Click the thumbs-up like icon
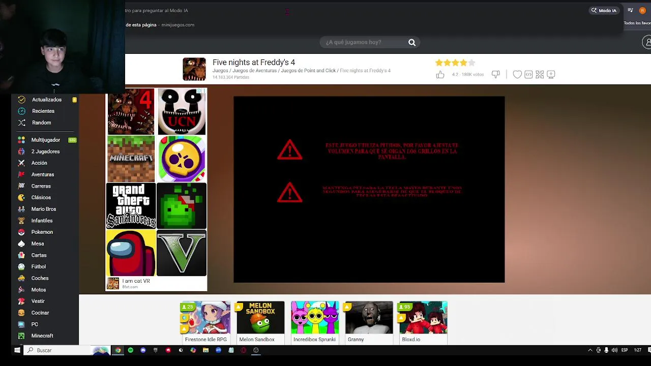 (440, 75)
